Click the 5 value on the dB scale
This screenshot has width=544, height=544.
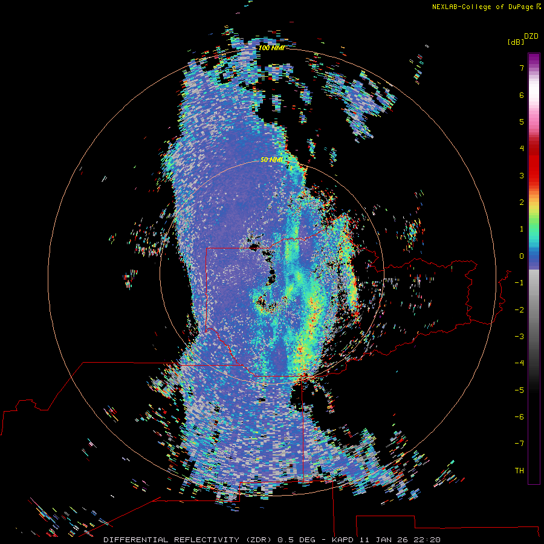click(x=522, y=121)
